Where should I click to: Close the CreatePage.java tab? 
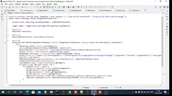35,10
